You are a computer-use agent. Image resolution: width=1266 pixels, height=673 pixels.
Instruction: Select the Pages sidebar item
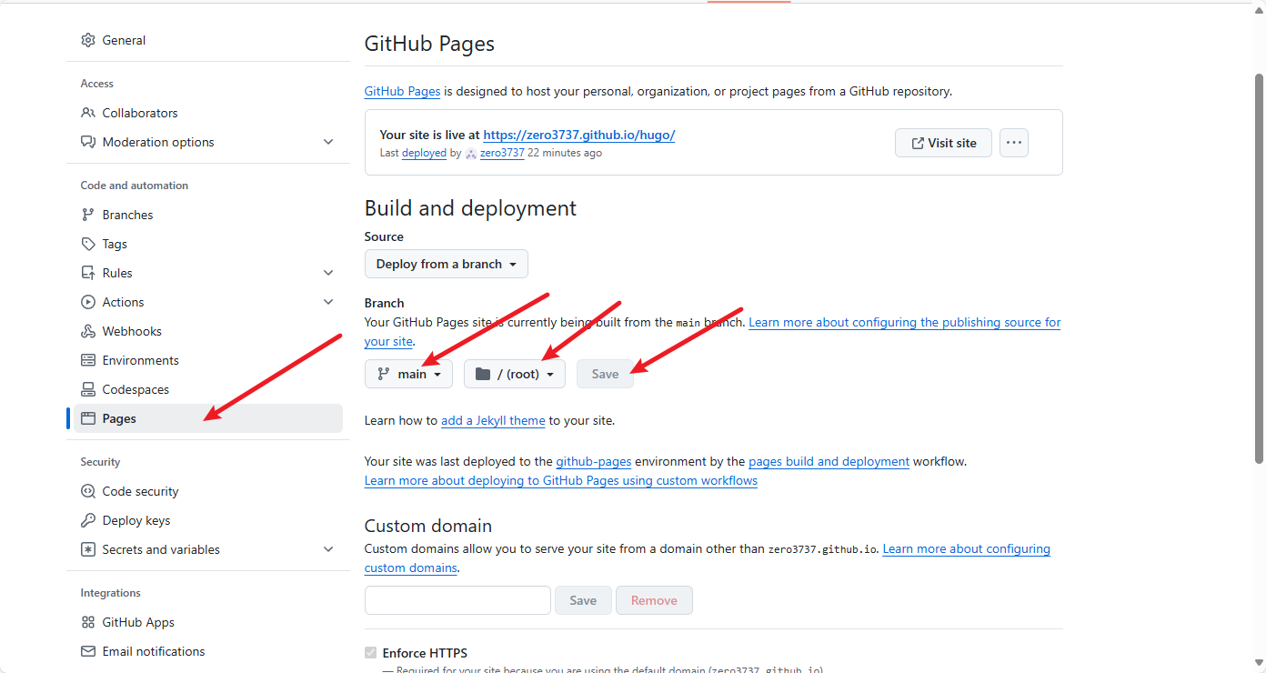point(208,418)
